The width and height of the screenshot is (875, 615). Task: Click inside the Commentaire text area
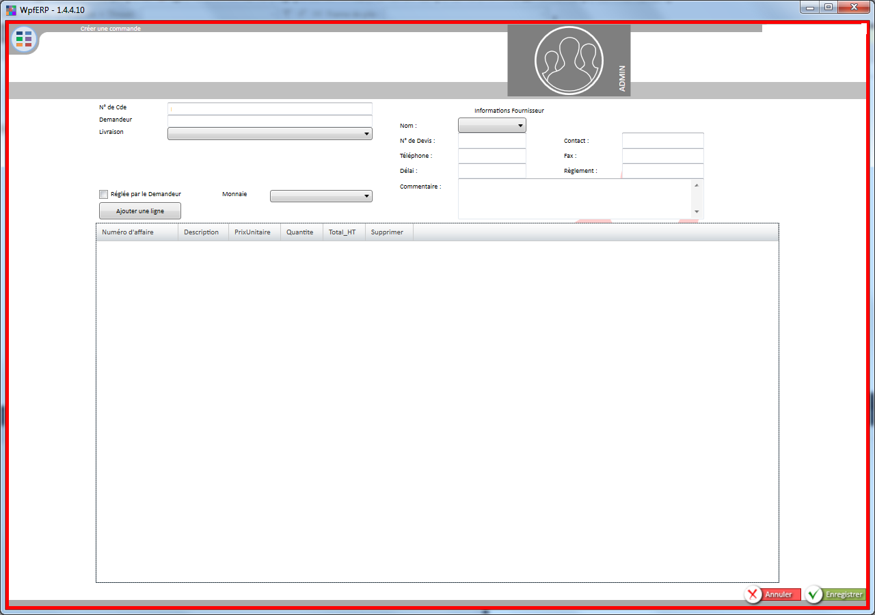[x=575, y=199]
